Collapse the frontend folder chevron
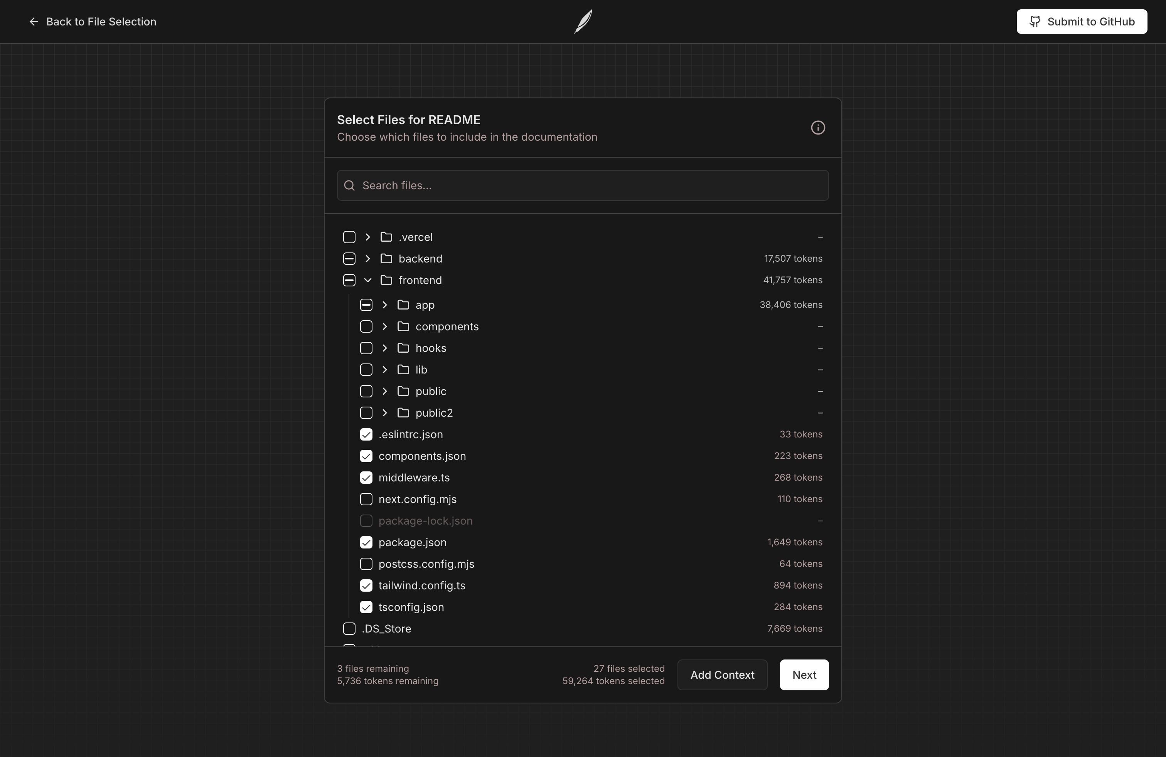This screenshot has width=1166, height=757. (367, 280)
